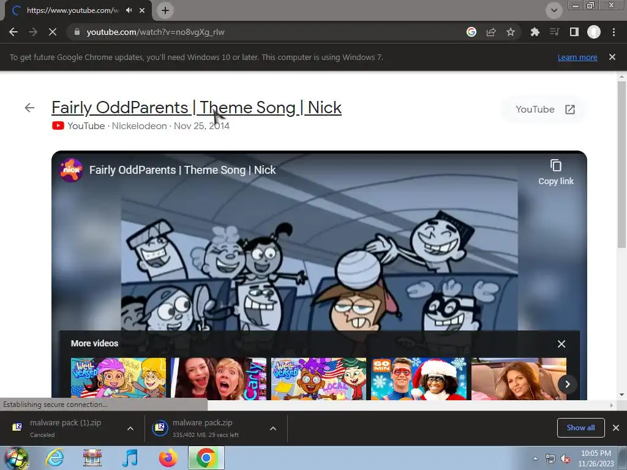Open the music note taskbar app
The width and height of the screenshot is (627, 470).
130,458
